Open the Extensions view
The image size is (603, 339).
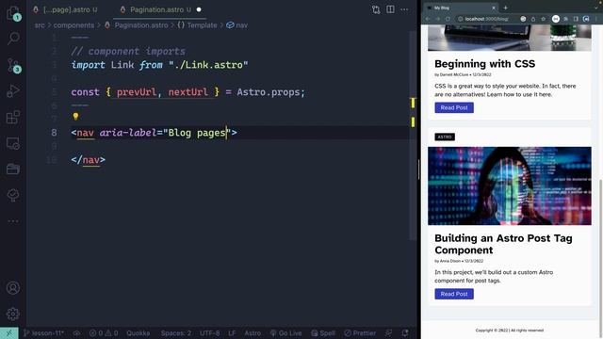point(13,117)
